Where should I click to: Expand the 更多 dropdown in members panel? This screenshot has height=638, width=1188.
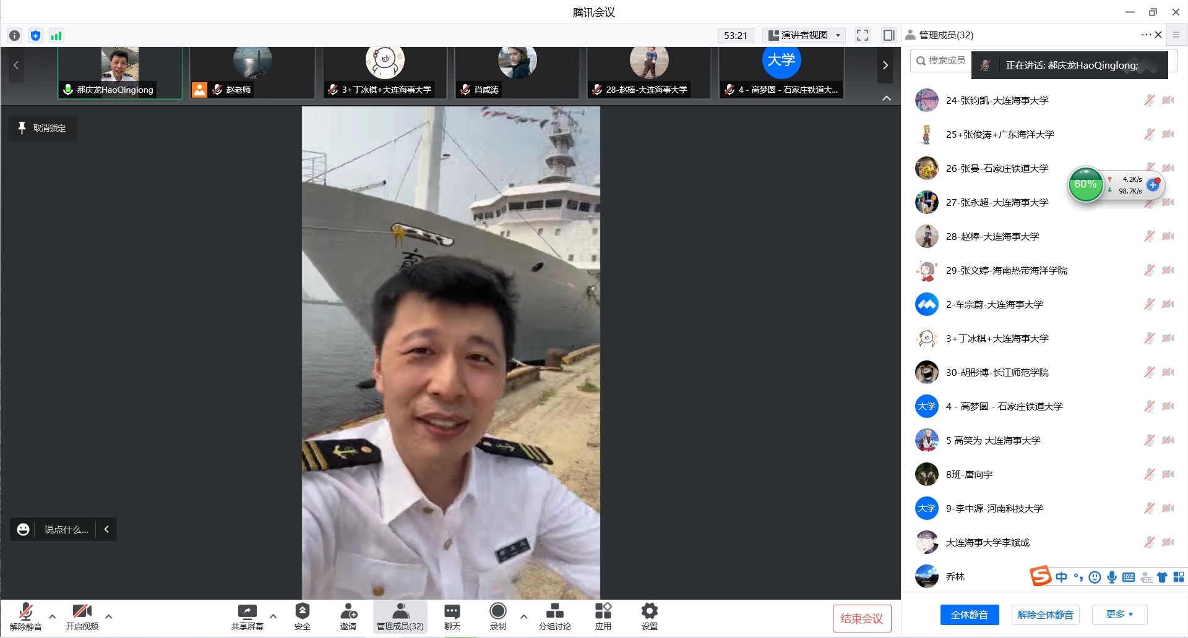1119,615
